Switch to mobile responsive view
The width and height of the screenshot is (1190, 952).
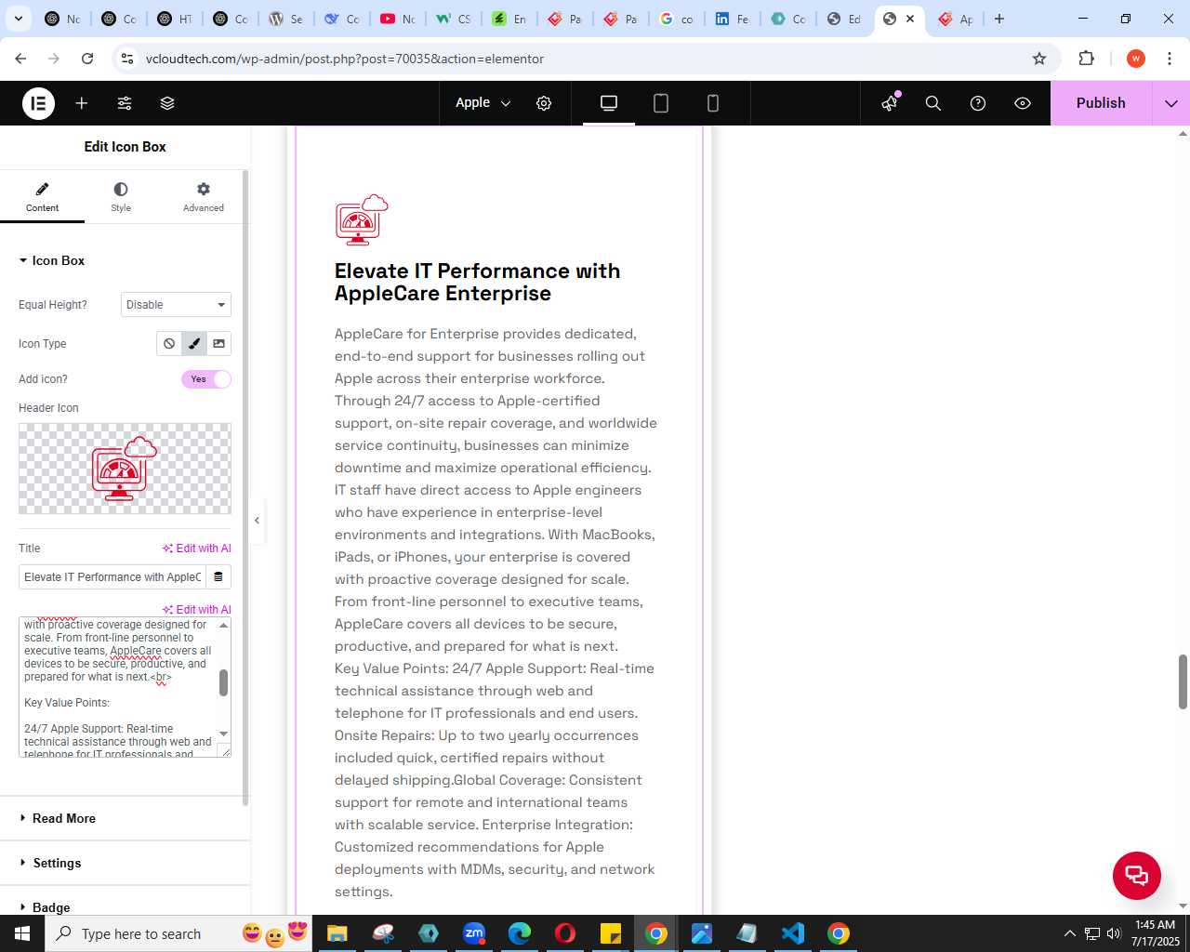pyautogui.click(x=713, y=103)
